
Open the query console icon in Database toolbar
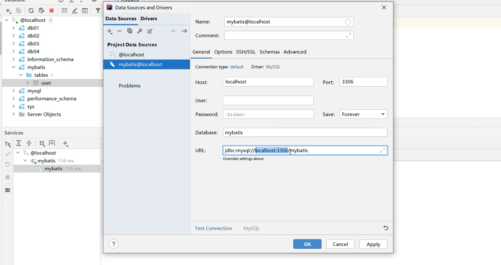point(85,11)
